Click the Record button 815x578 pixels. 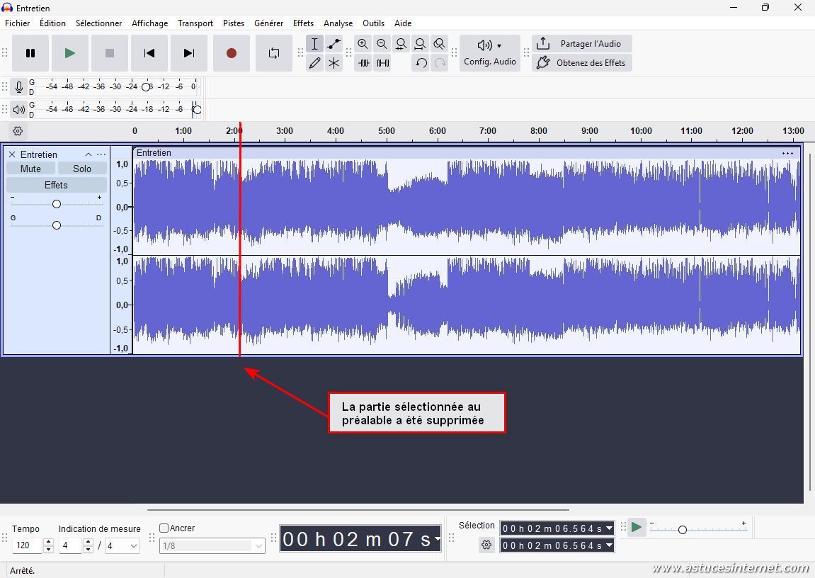(x=231, y=53)
